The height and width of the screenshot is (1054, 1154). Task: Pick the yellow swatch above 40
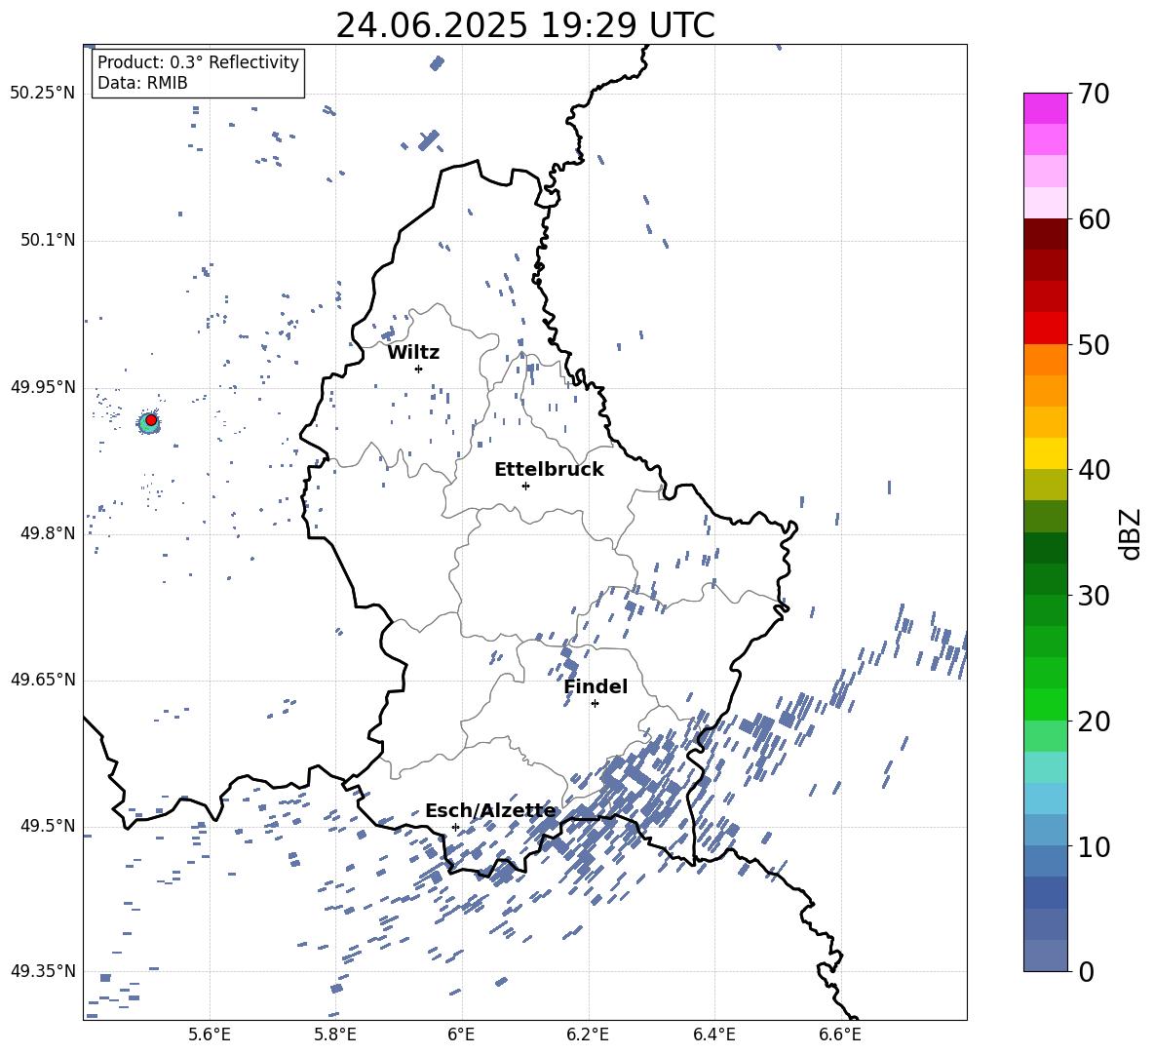tap(1045, 453)
